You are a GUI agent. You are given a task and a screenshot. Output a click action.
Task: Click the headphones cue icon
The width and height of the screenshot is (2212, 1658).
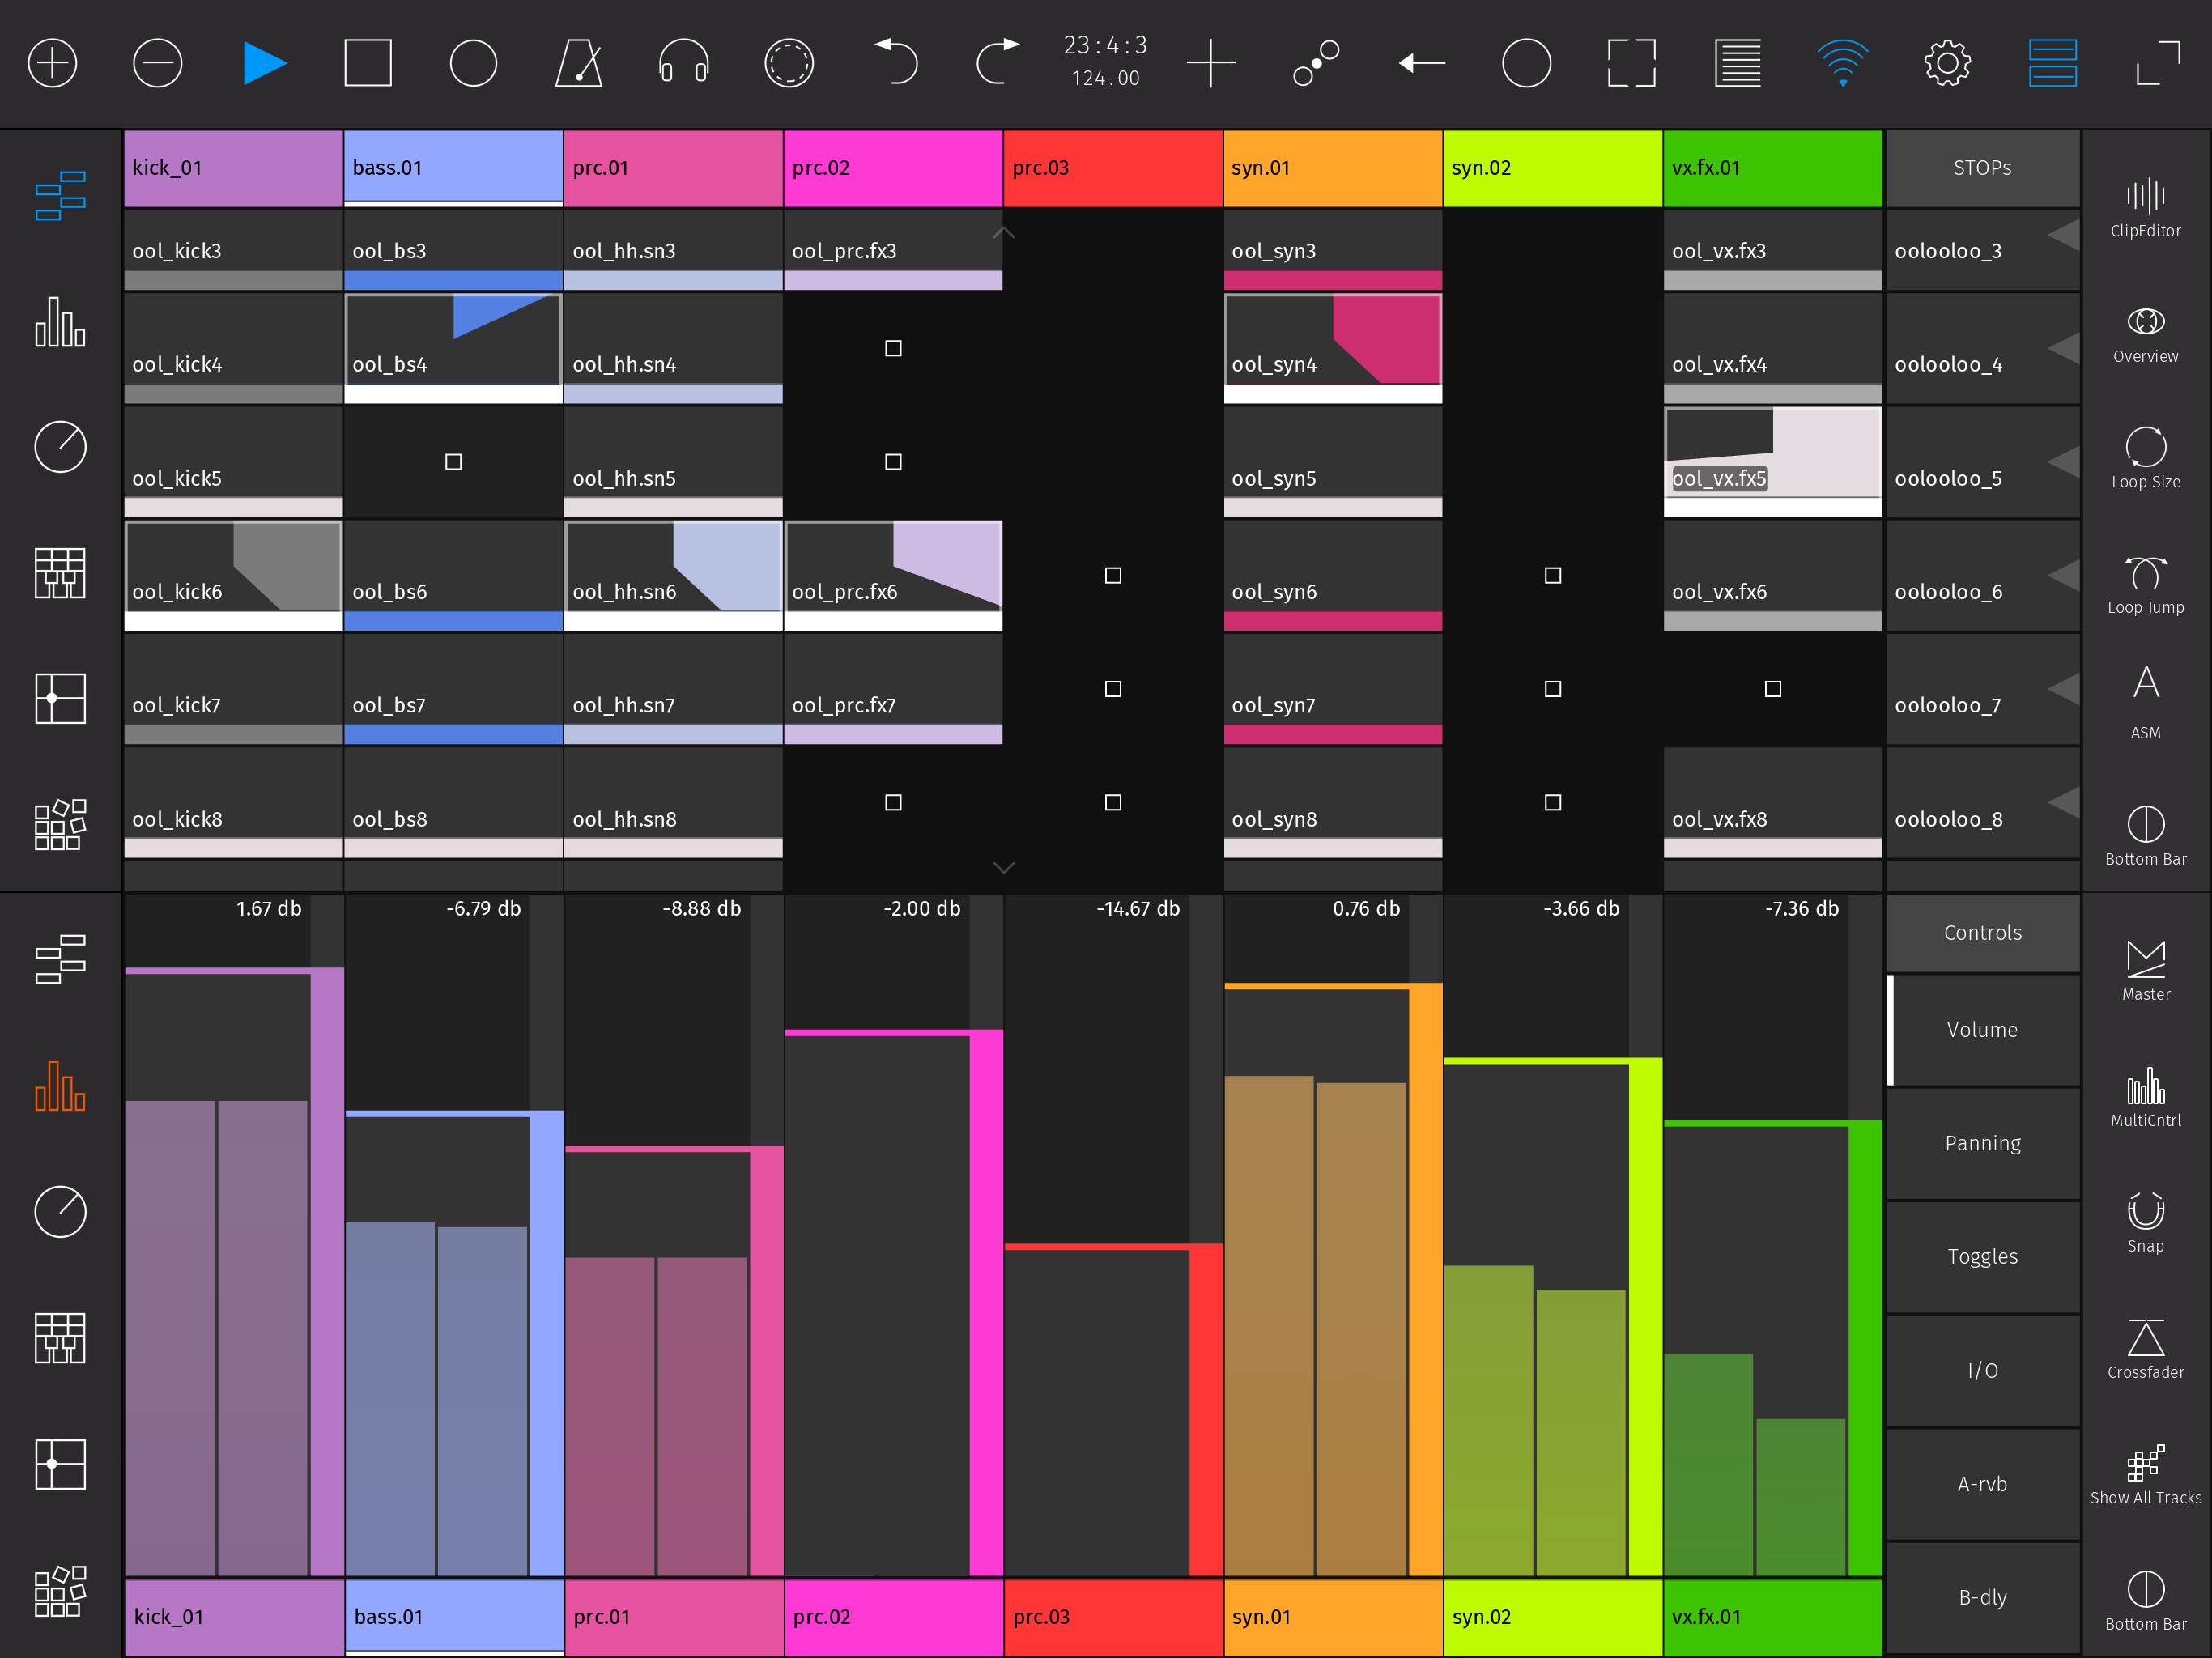click(x=684, y=63)
